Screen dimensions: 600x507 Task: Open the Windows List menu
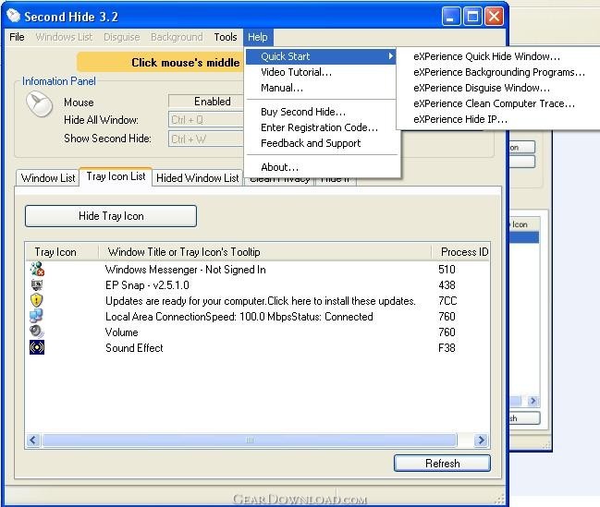click(64, 37)
